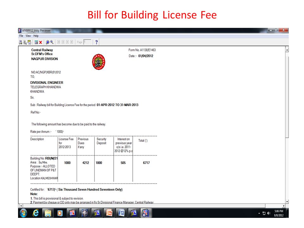Viewport: 304px width, 228px height.
Task: Click the Ref No:- line
Action: point(35,112)
